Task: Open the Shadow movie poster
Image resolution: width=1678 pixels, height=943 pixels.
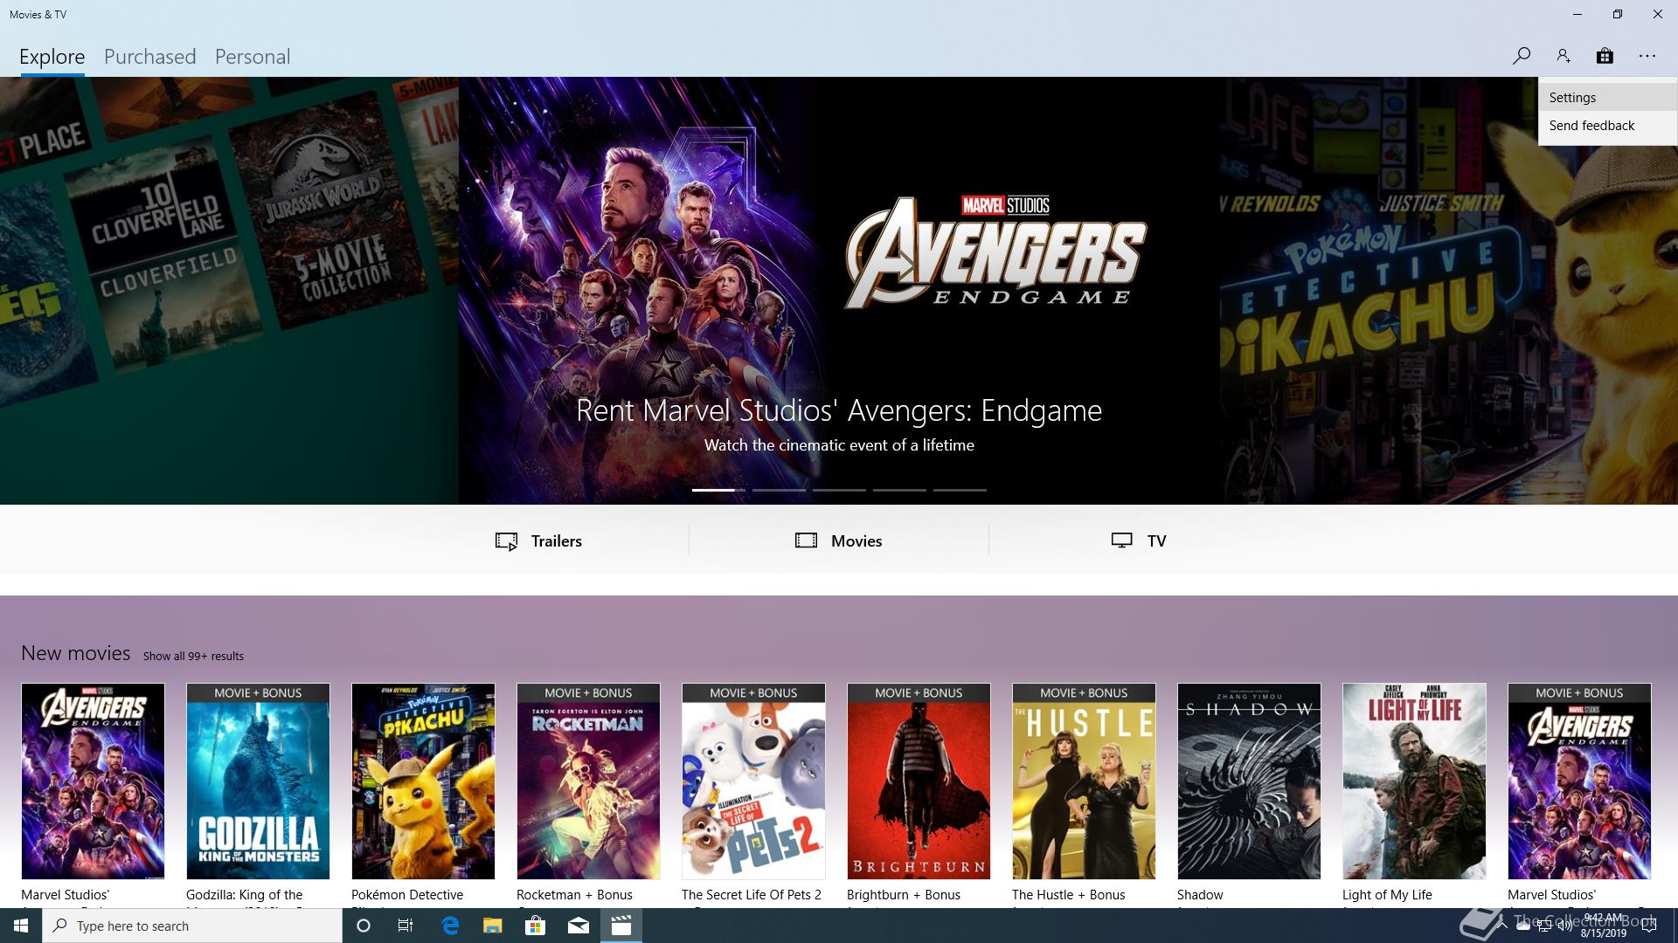Action: [1249, 781]
